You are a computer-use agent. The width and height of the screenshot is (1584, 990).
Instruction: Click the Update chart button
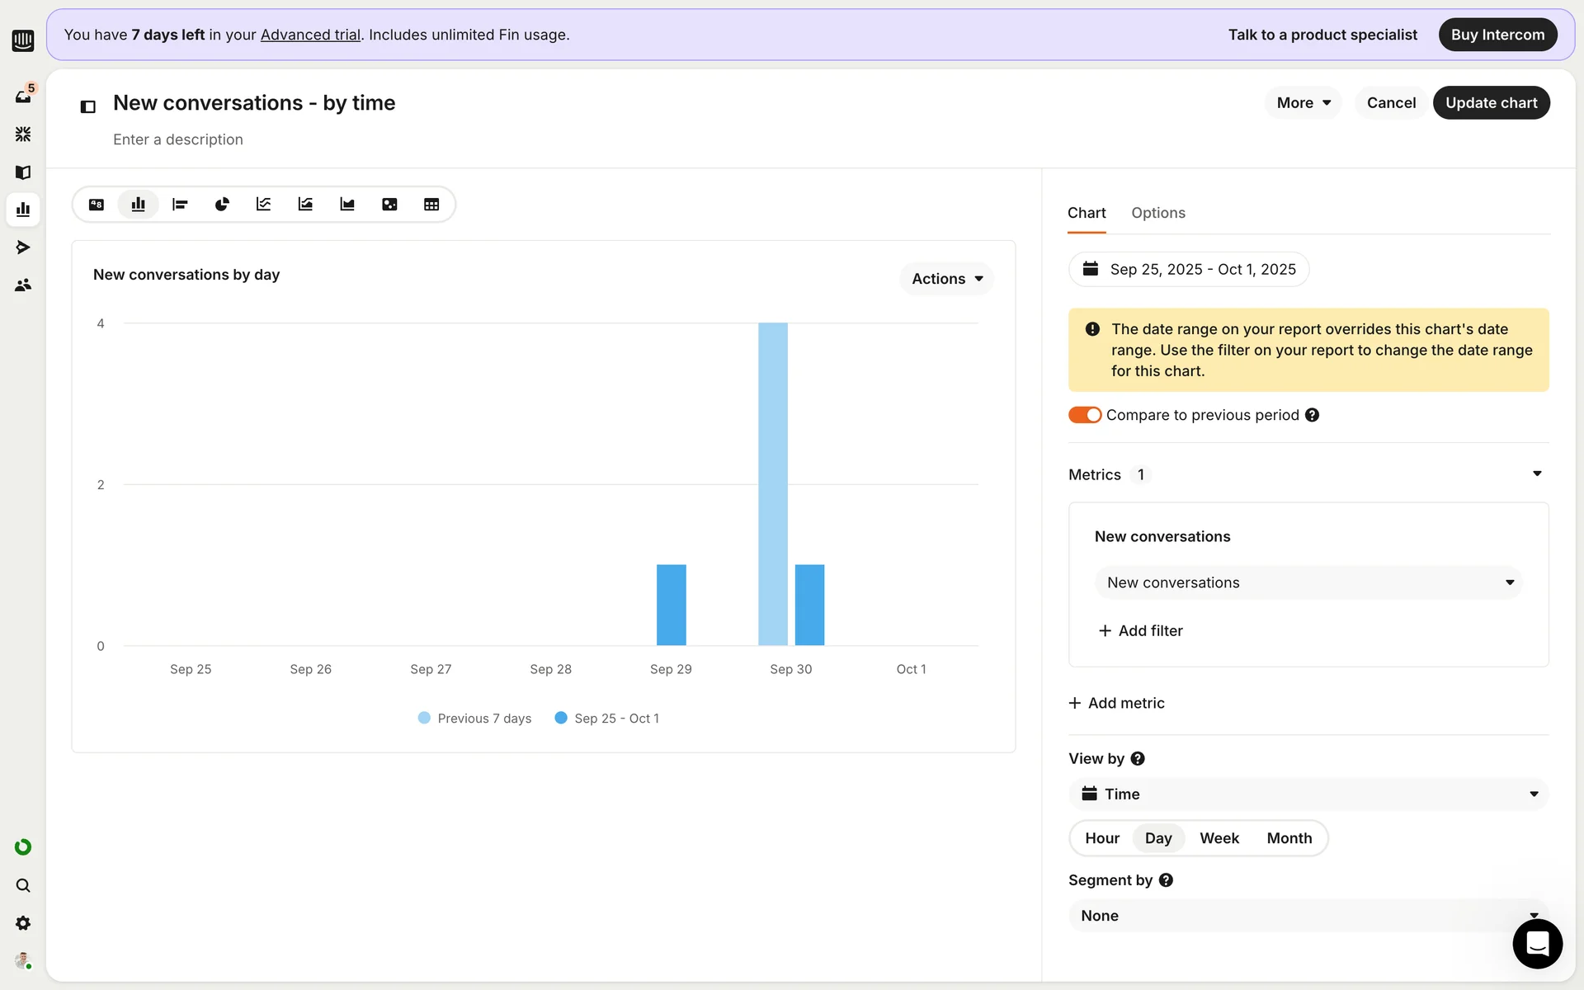click(x=1491, y=103)
